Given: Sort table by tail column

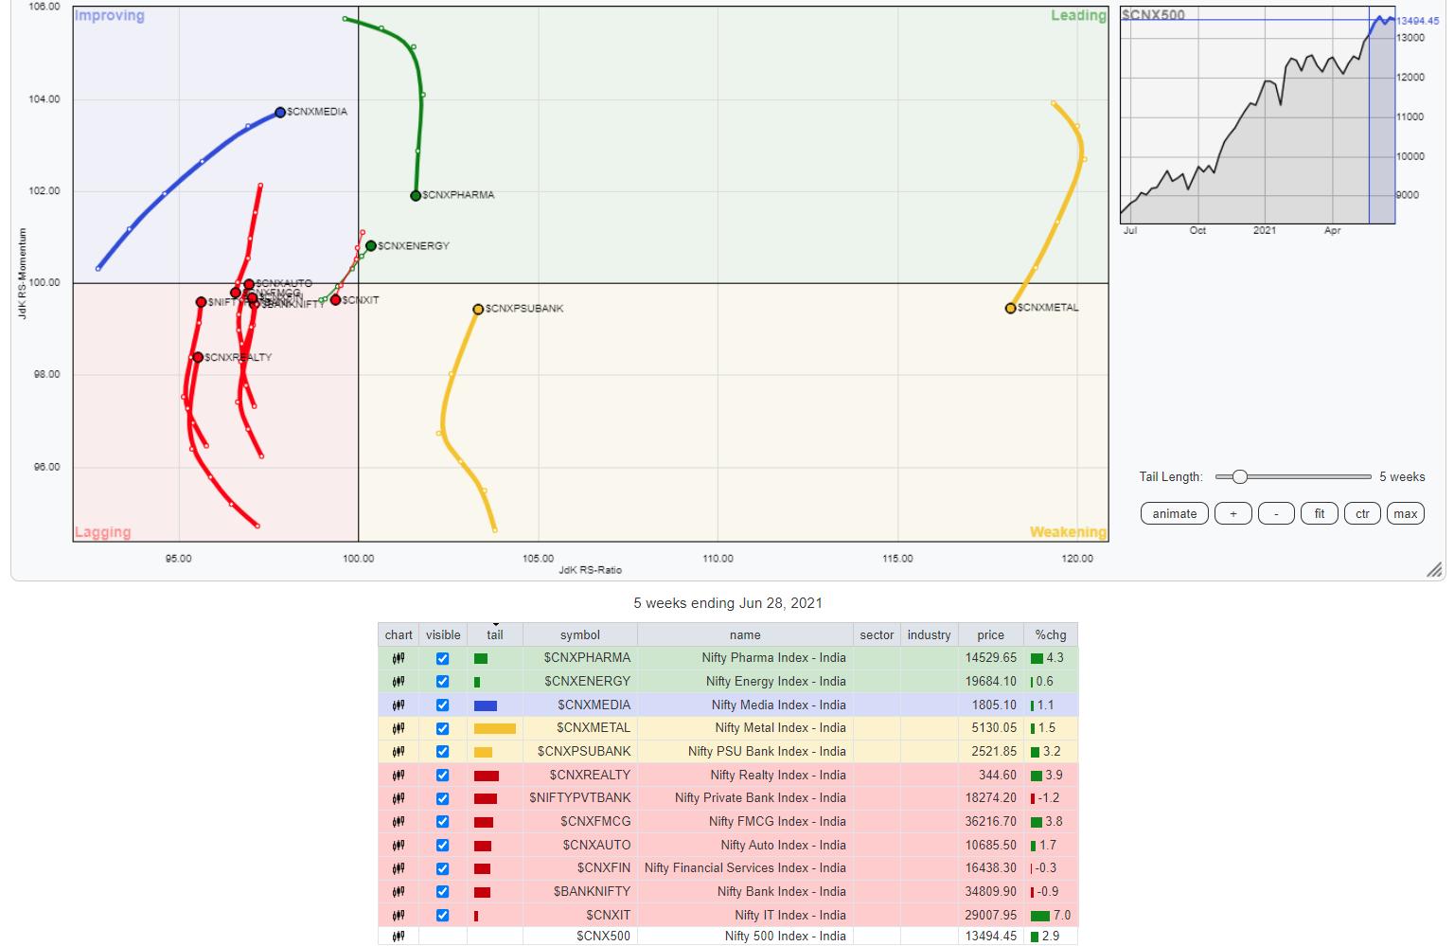Looking at the screenshot, I should coord(494,635).
